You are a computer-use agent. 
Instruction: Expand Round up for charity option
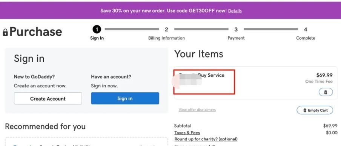point(206,139)
